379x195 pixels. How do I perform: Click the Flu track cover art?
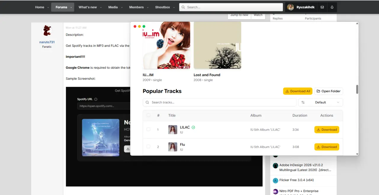tap(173, 147)
